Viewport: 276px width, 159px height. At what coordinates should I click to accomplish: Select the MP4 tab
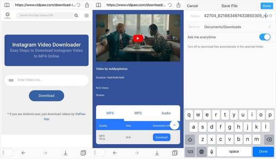pos(110,113)
